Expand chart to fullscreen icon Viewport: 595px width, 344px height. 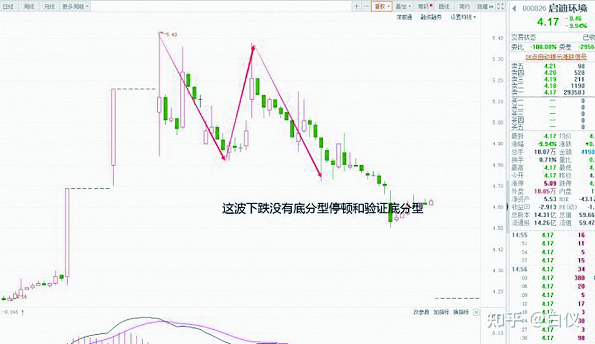[501, 6]
